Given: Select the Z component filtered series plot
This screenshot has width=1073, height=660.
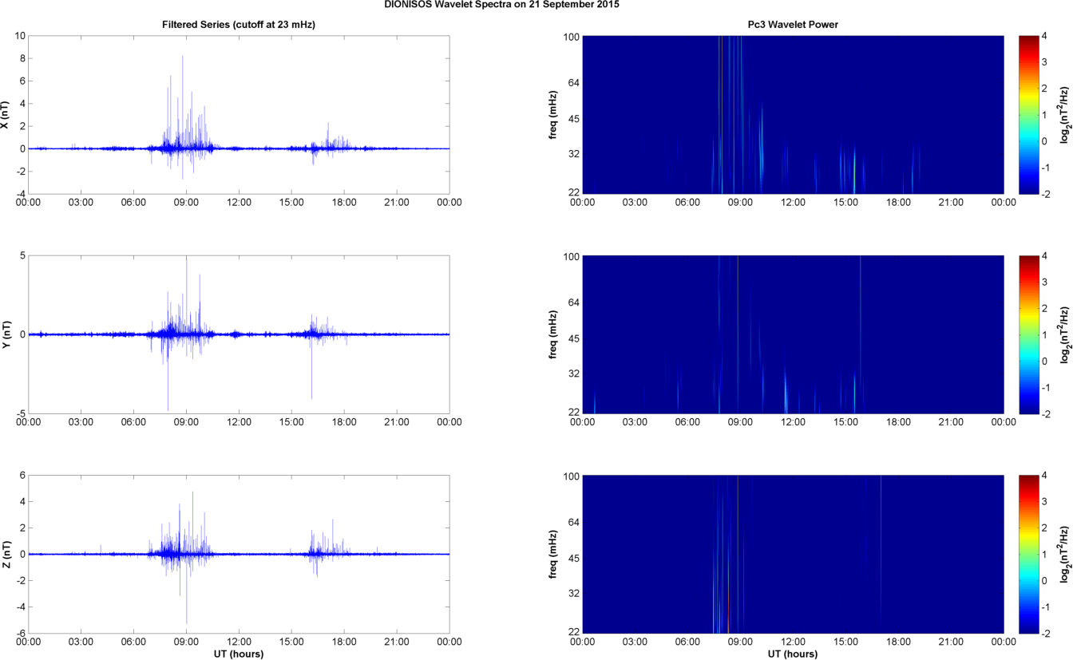Looking at the screenshot, I should 239,554.
